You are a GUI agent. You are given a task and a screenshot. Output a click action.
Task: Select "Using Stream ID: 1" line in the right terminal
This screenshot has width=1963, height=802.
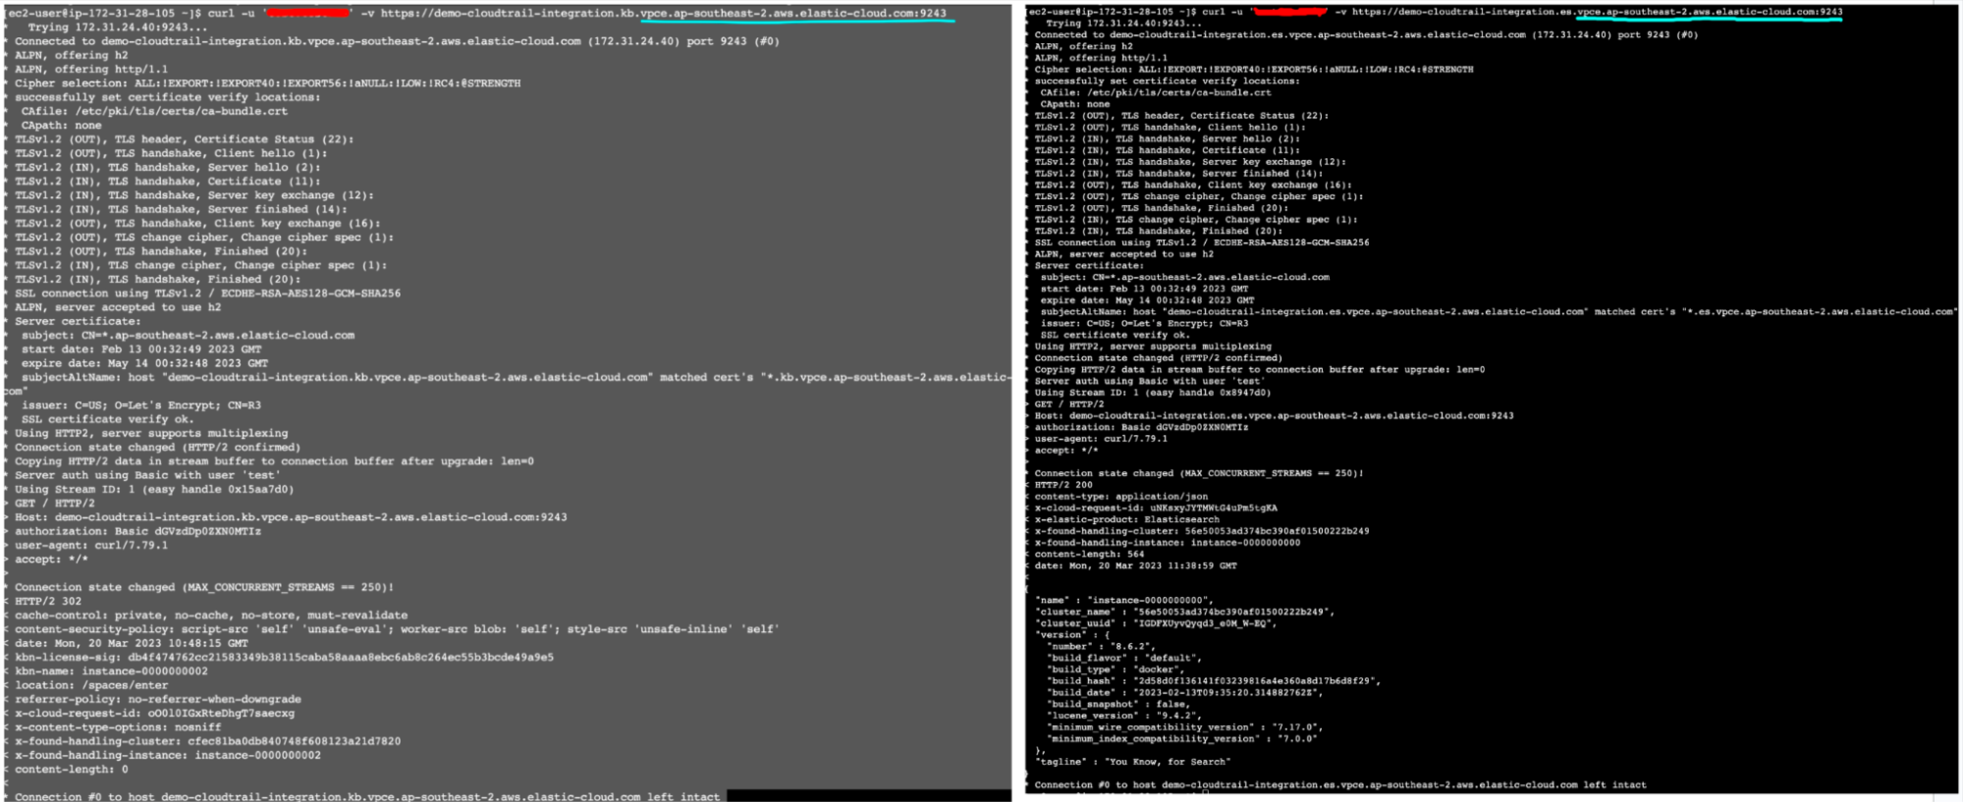pos(1152,393)
